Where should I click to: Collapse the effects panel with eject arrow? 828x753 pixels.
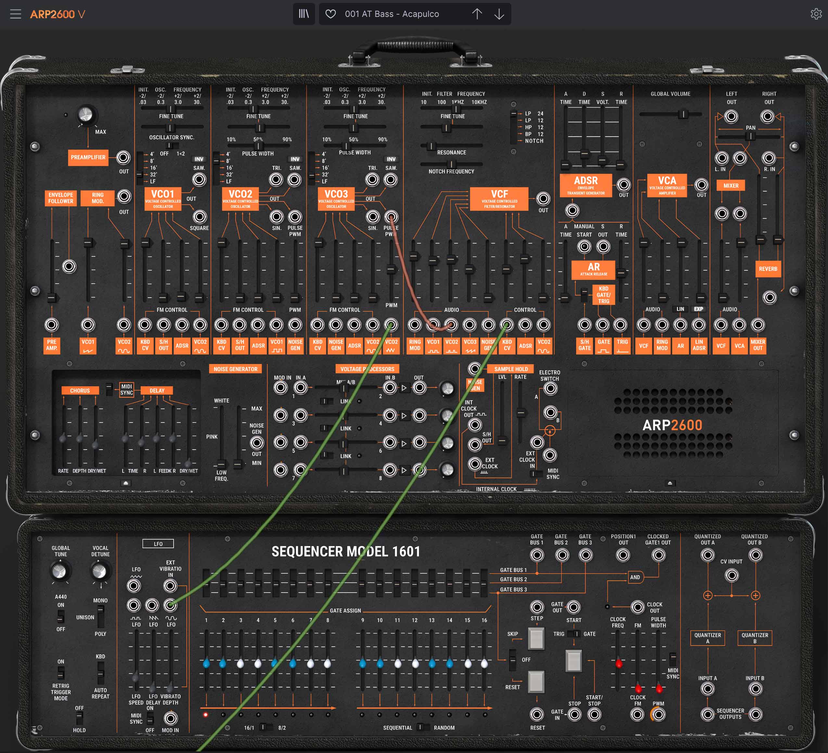pos(126,483)
